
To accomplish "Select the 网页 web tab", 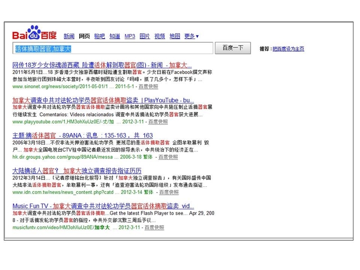I will 84,36.
